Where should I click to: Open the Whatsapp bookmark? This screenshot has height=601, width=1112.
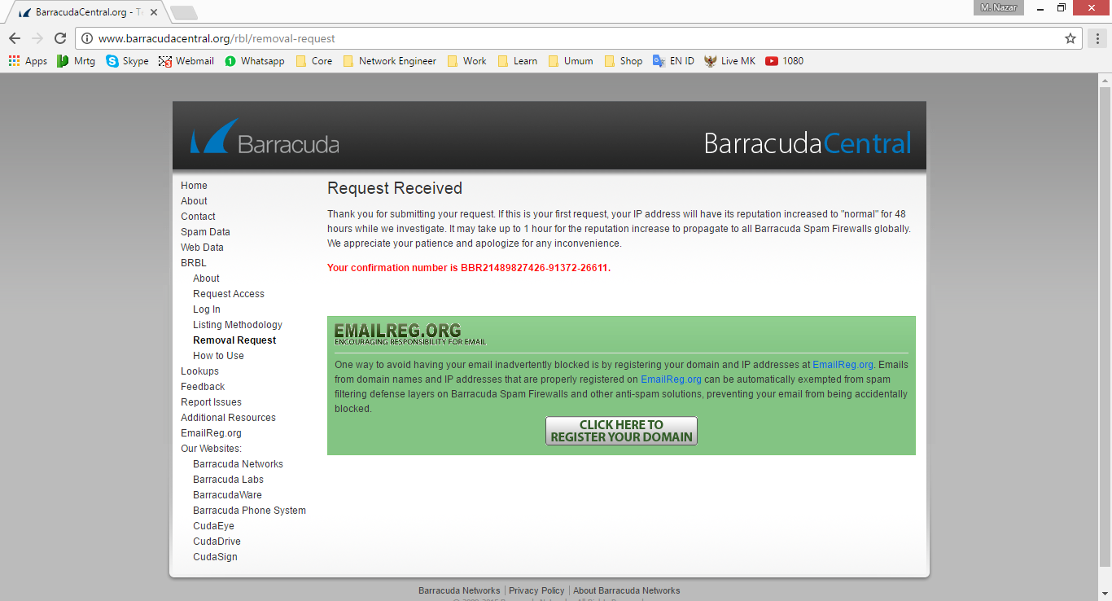click(255, 60)
